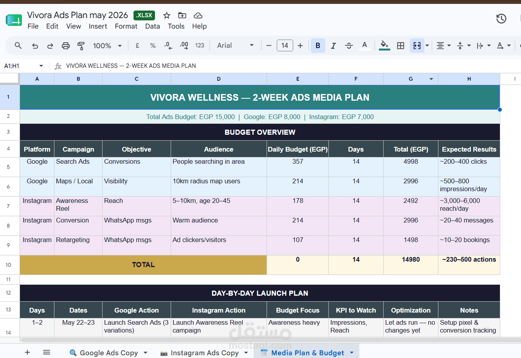Decrease font size with minus
This screenshot has width=521, height=358.
(x=269, y=45)
